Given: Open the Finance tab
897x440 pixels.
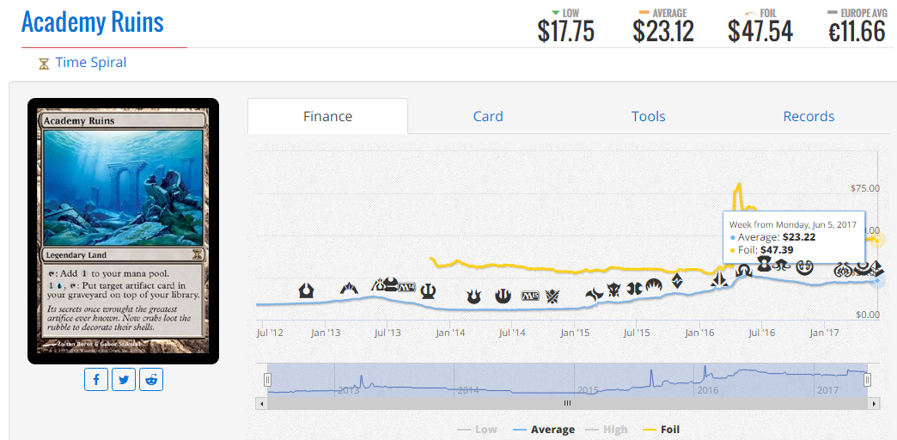Looking at the screenshot, I should tap(328, 116).
